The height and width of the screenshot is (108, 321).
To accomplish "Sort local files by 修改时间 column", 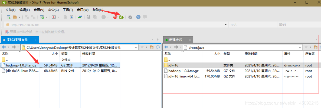I will pos(89,54).
